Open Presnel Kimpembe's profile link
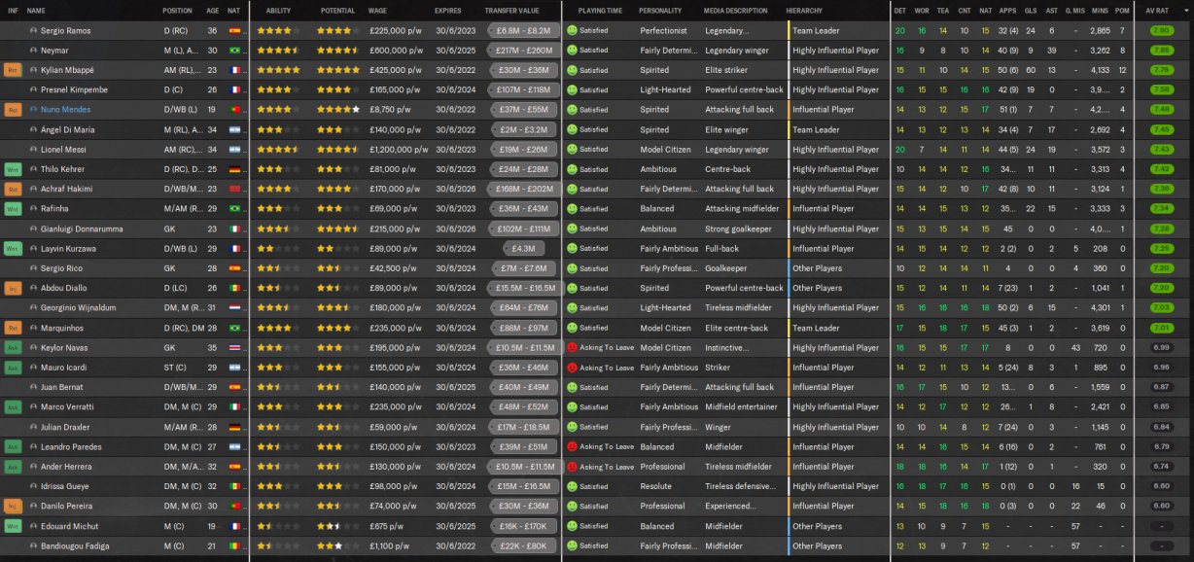 [x=74, y=90]
